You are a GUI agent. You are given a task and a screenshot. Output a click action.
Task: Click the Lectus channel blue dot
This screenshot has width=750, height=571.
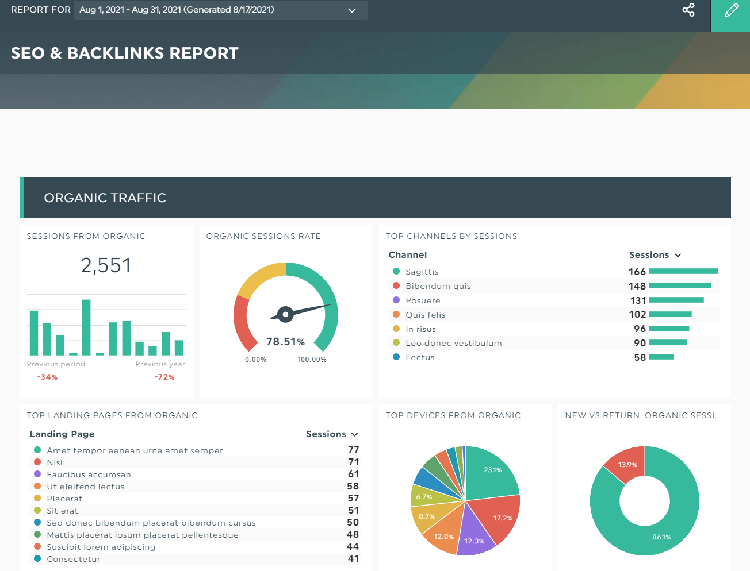click(x=396, y=357)
